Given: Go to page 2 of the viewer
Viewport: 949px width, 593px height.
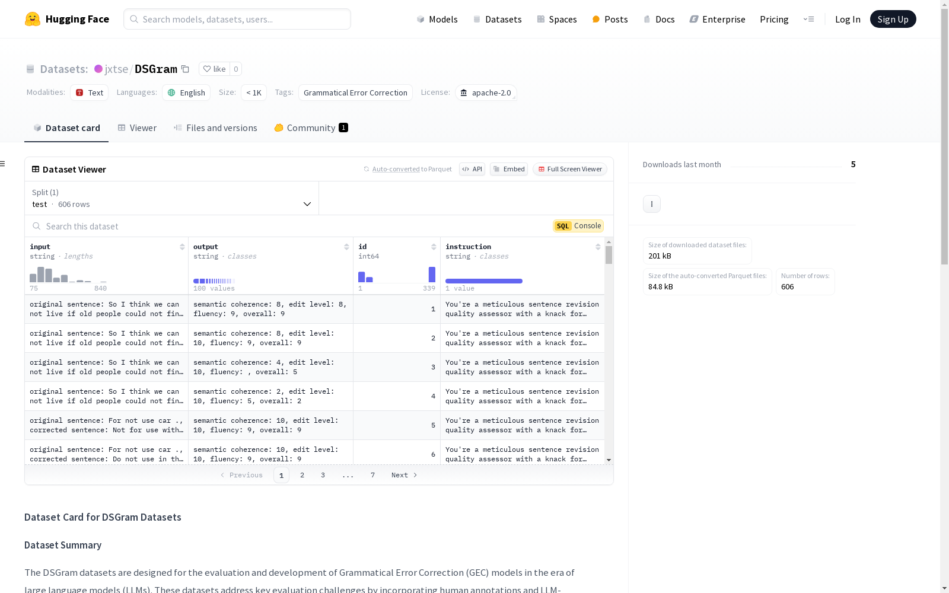Looking at the screenshot, I should tap(302, 475).
